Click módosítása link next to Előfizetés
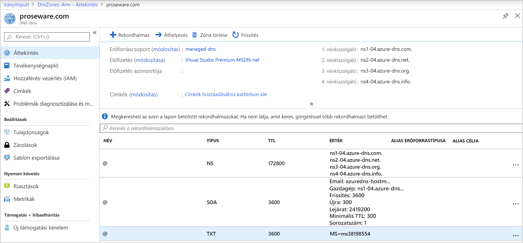Image resolution: width=523 pixels, height=243 pixels. click(x=150, y=60)
